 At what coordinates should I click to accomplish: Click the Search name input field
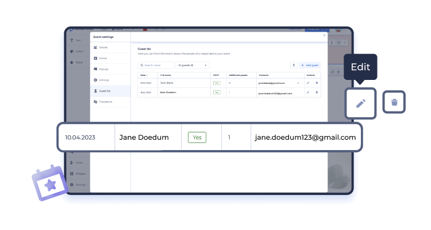click(156, 66)
